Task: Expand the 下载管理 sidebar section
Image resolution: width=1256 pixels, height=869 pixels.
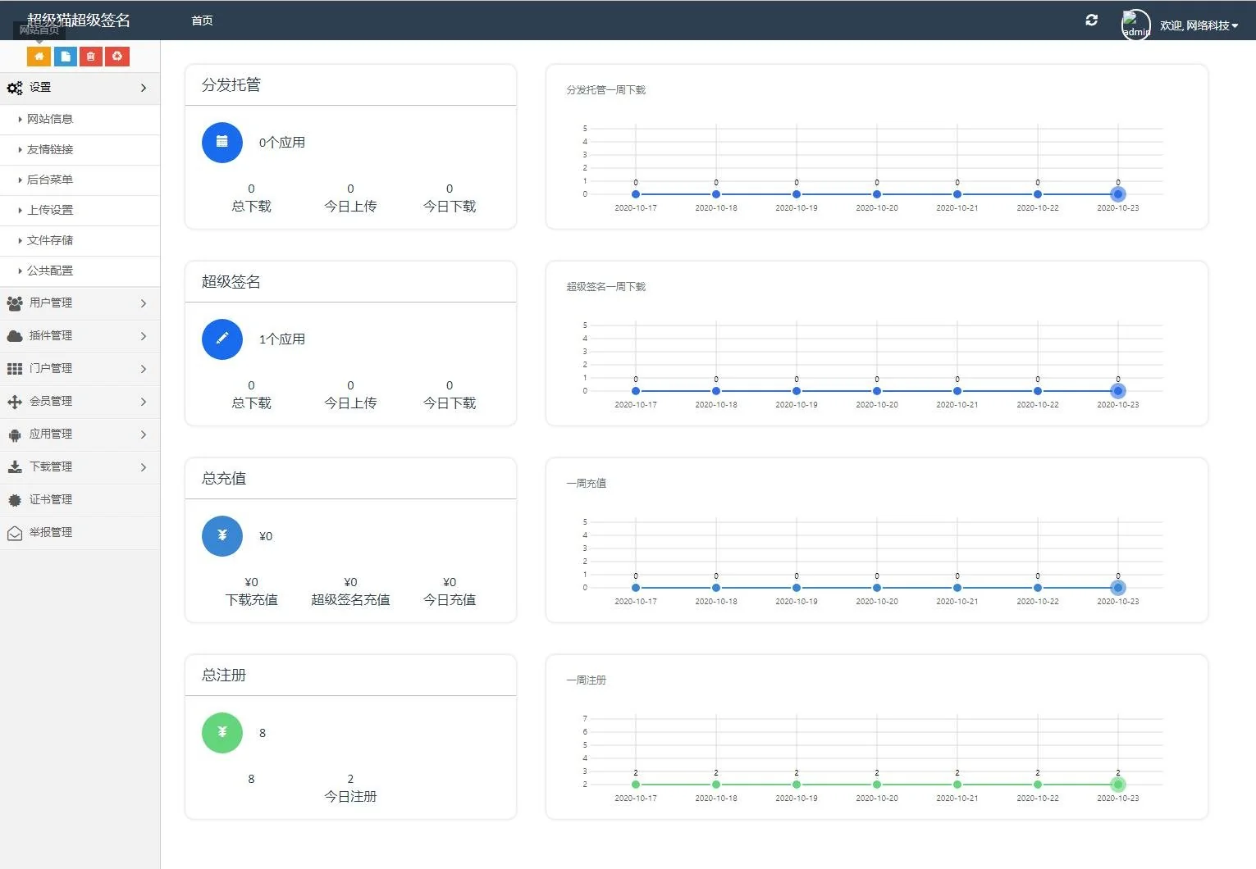Action: (x=80, y=467)
